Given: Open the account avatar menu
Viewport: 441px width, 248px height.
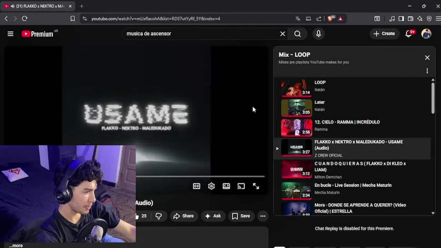Looking at the screenshot, I should pos(426,34).
